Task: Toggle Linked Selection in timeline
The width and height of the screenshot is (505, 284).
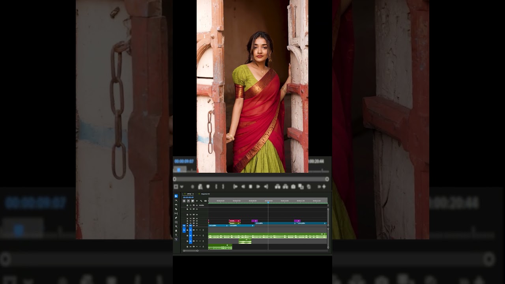Action: tap(193, 201)
